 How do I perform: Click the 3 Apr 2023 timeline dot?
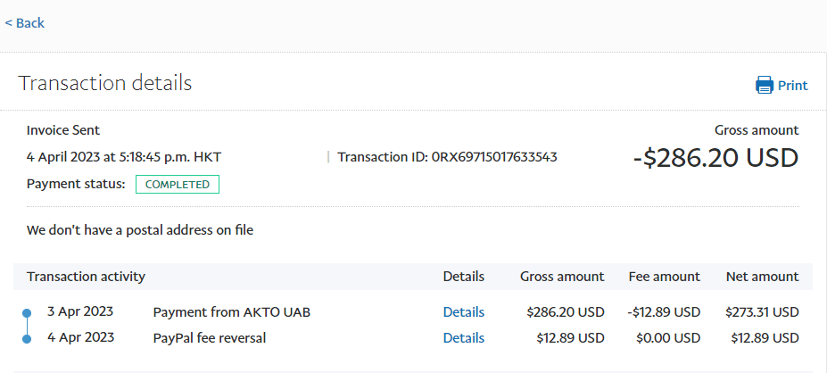tap(27, 313)
